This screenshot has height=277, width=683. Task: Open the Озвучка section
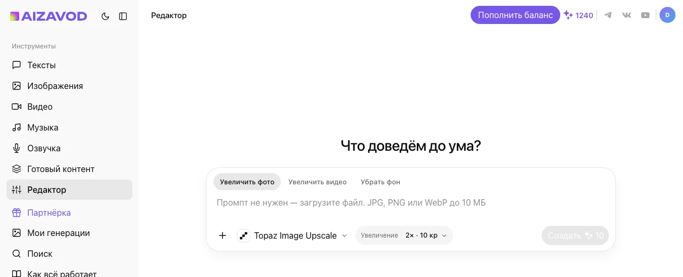tap(69, 148)
